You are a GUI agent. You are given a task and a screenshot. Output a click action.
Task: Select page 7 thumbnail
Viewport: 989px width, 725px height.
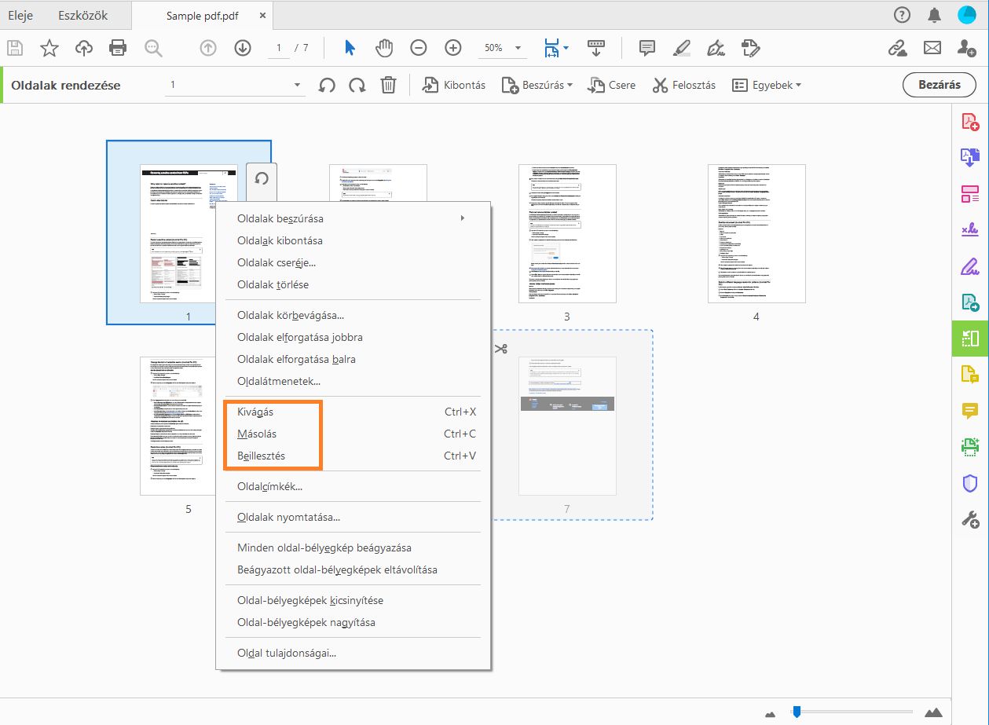coord(567,426)
